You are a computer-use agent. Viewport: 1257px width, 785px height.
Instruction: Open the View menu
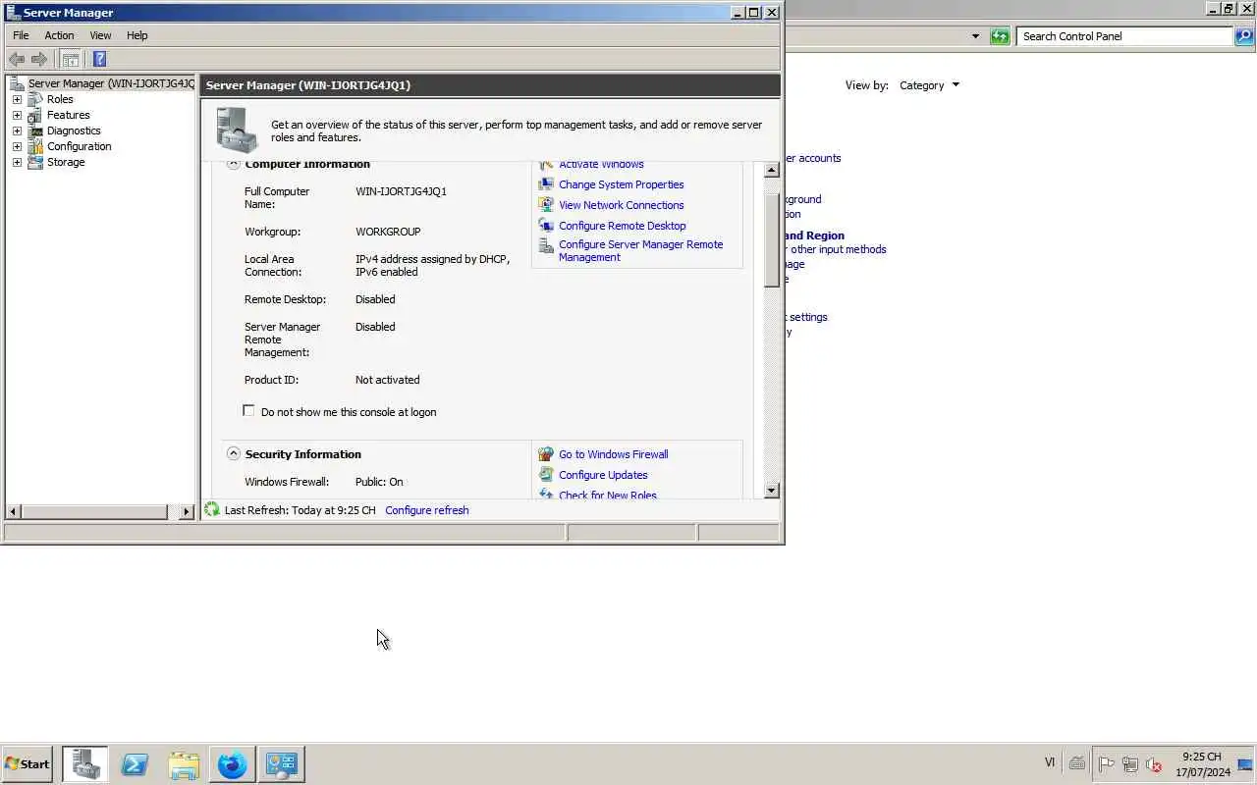(x=100, y=35)
